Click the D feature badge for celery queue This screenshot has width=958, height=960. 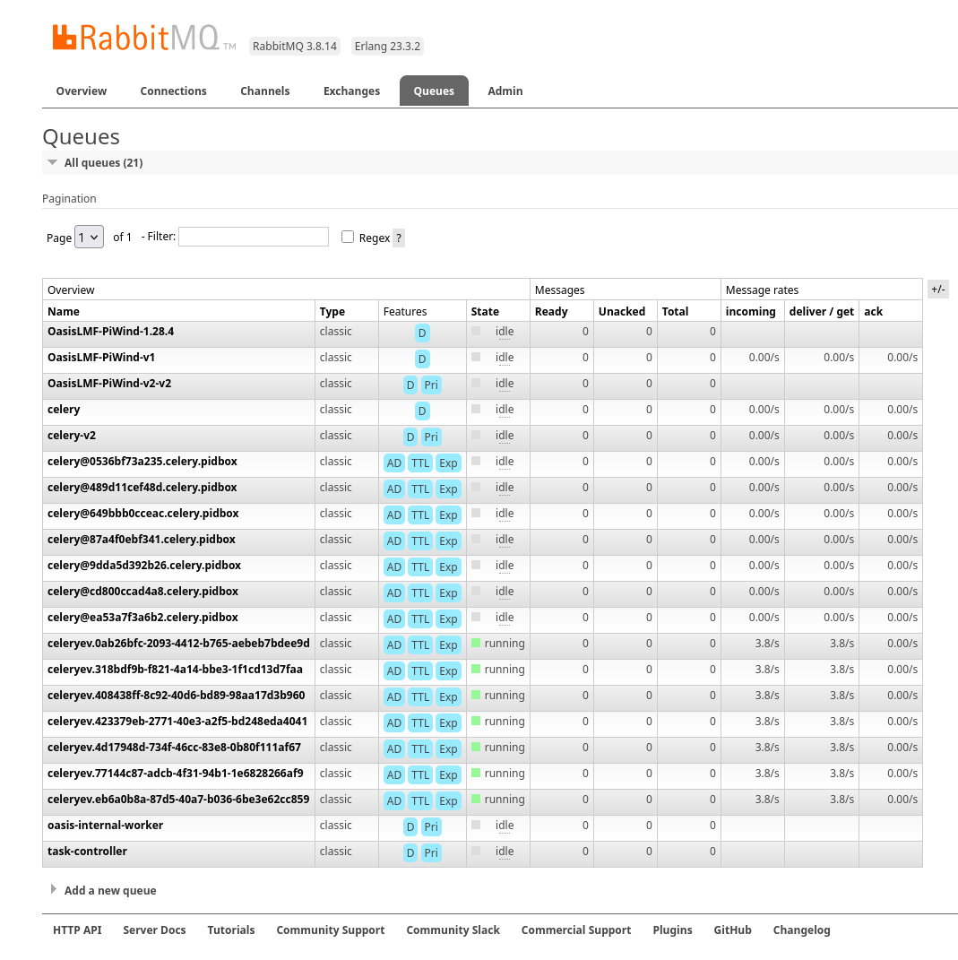tap(422, 411)
